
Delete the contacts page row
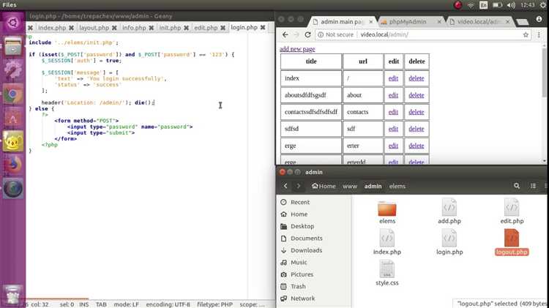point(417,112)
